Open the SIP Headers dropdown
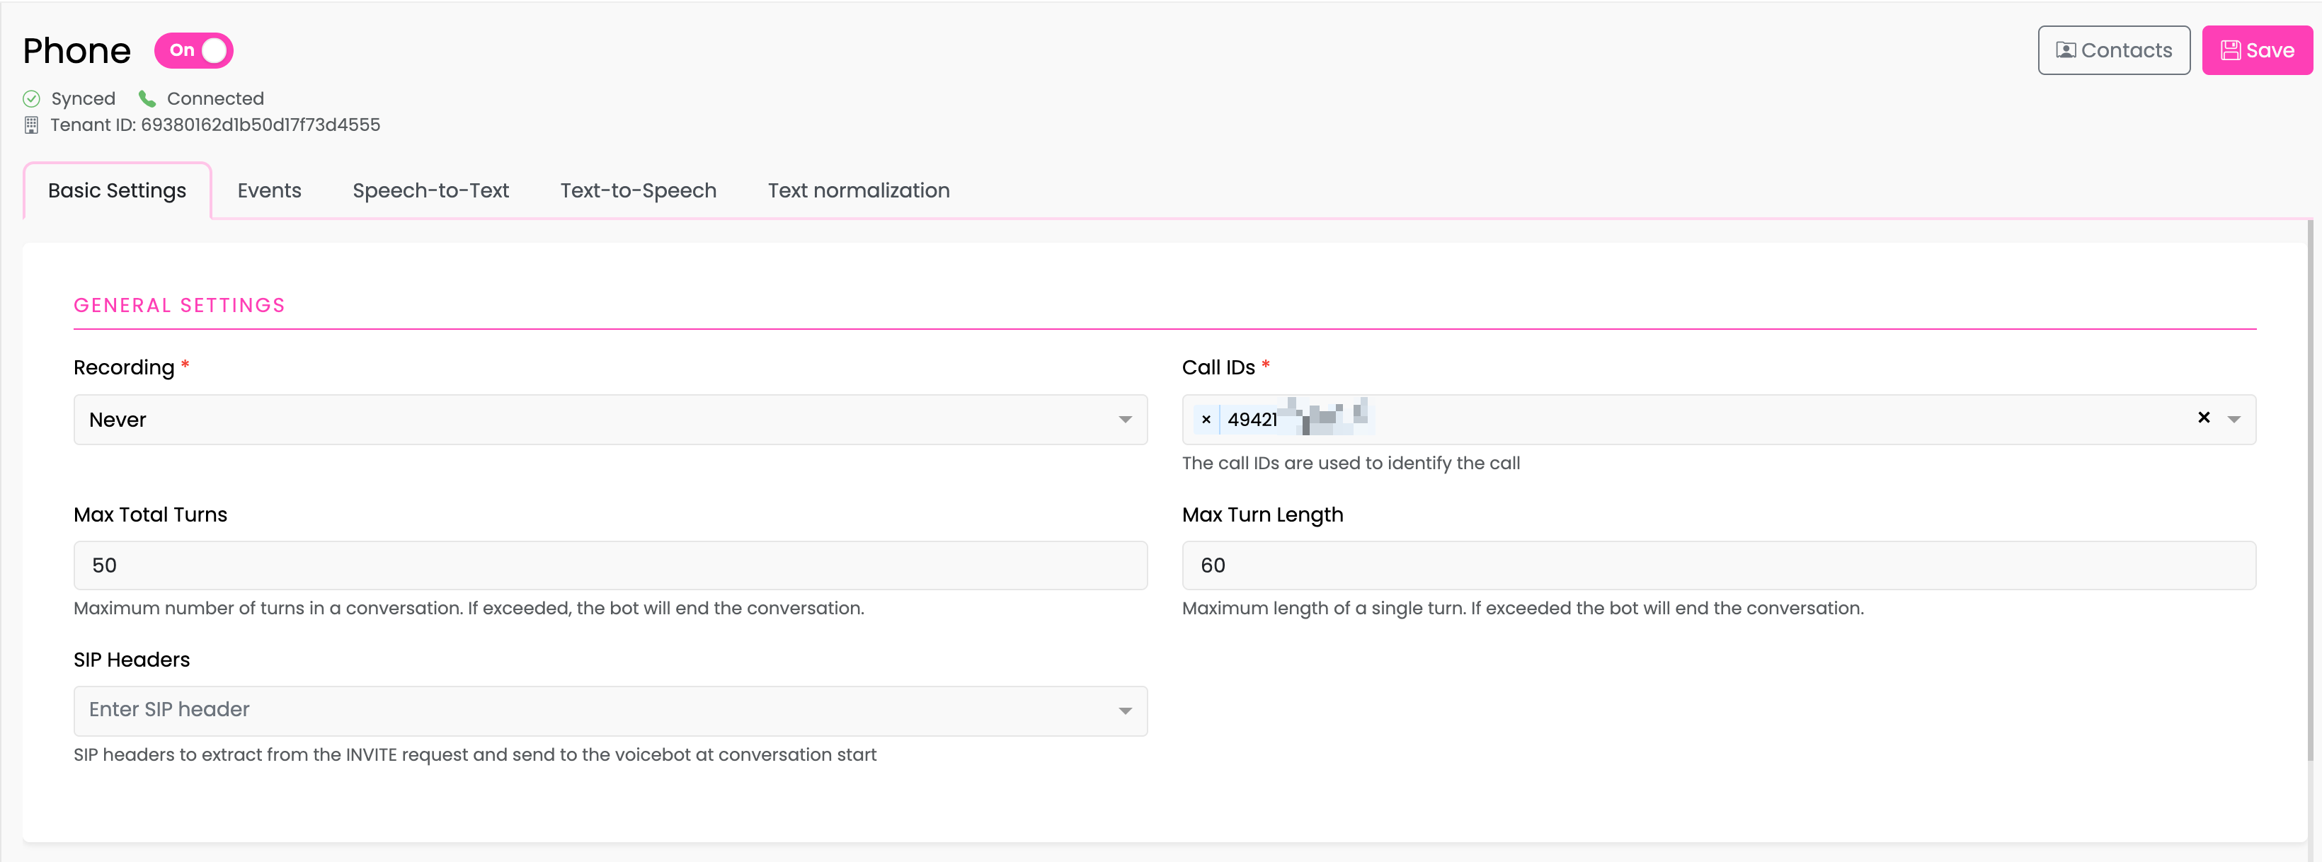Screen dimensions: 2322x862 610,711
